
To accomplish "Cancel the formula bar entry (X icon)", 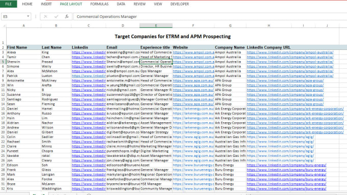I will click(45, 17).
